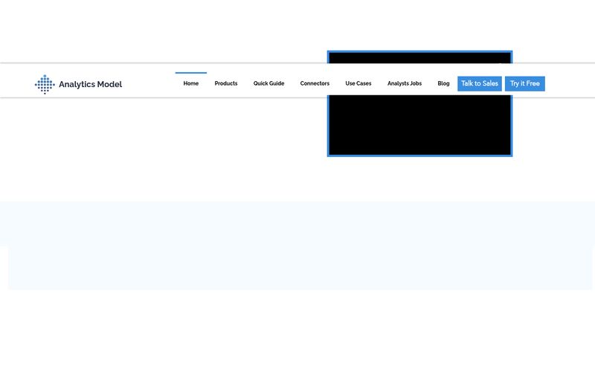This screenshot has width=595, height=369.
Task: Open the Products menu item
Action: coord(226,83)
